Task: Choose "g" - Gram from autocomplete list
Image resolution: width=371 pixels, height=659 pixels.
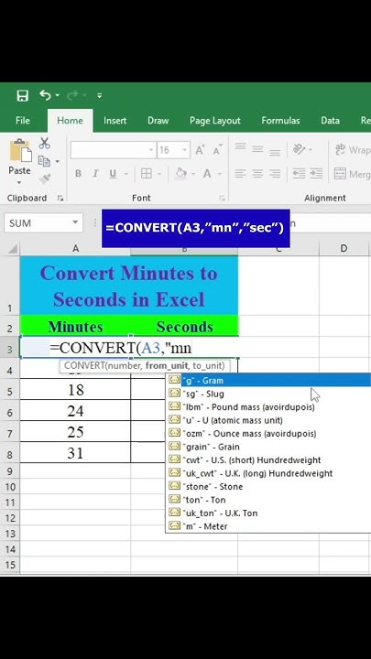Action: (x=268, y=381)
